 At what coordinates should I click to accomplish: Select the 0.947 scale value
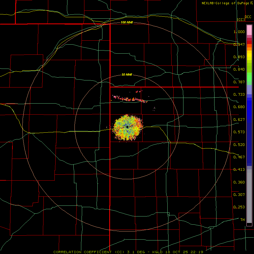point(239,44)
